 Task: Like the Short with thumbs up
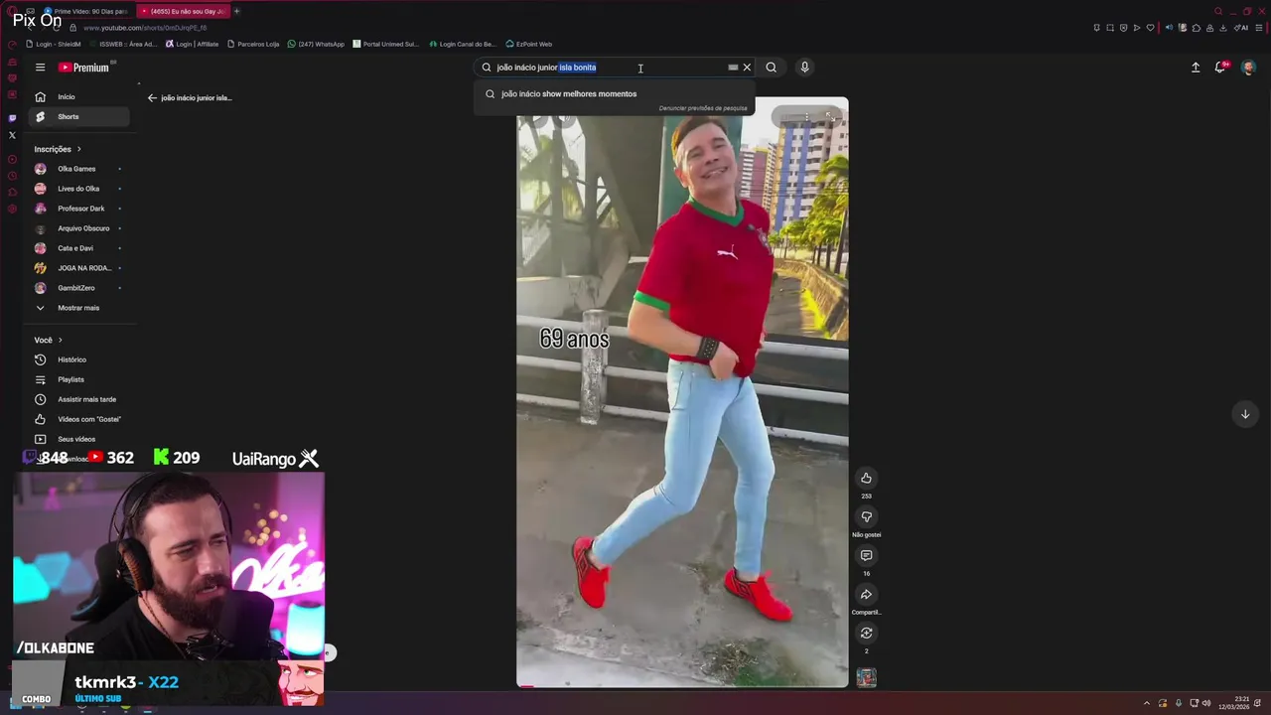(x=866, y=478)
